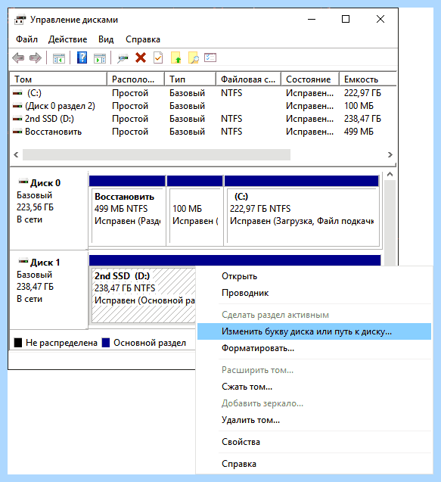Click the horizontal scrollbar right arrow
The height and width of the screenshot is (482, 441).
pyautogui.click(x=390, y=154)
